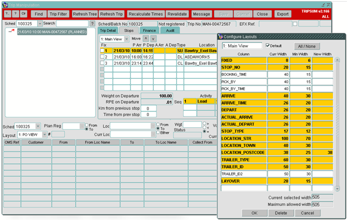This screenshot has width=348, height=220.
Task: Move the stop up with the up arrow
Action: [146, 39]
